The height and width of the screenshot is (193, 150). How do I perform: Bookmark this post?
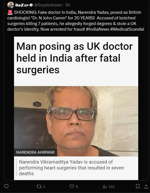(x=138, y=186)
